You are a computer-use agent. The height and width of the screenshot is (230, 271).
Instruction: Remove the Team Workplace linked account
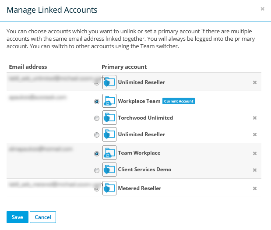[255, 153]
